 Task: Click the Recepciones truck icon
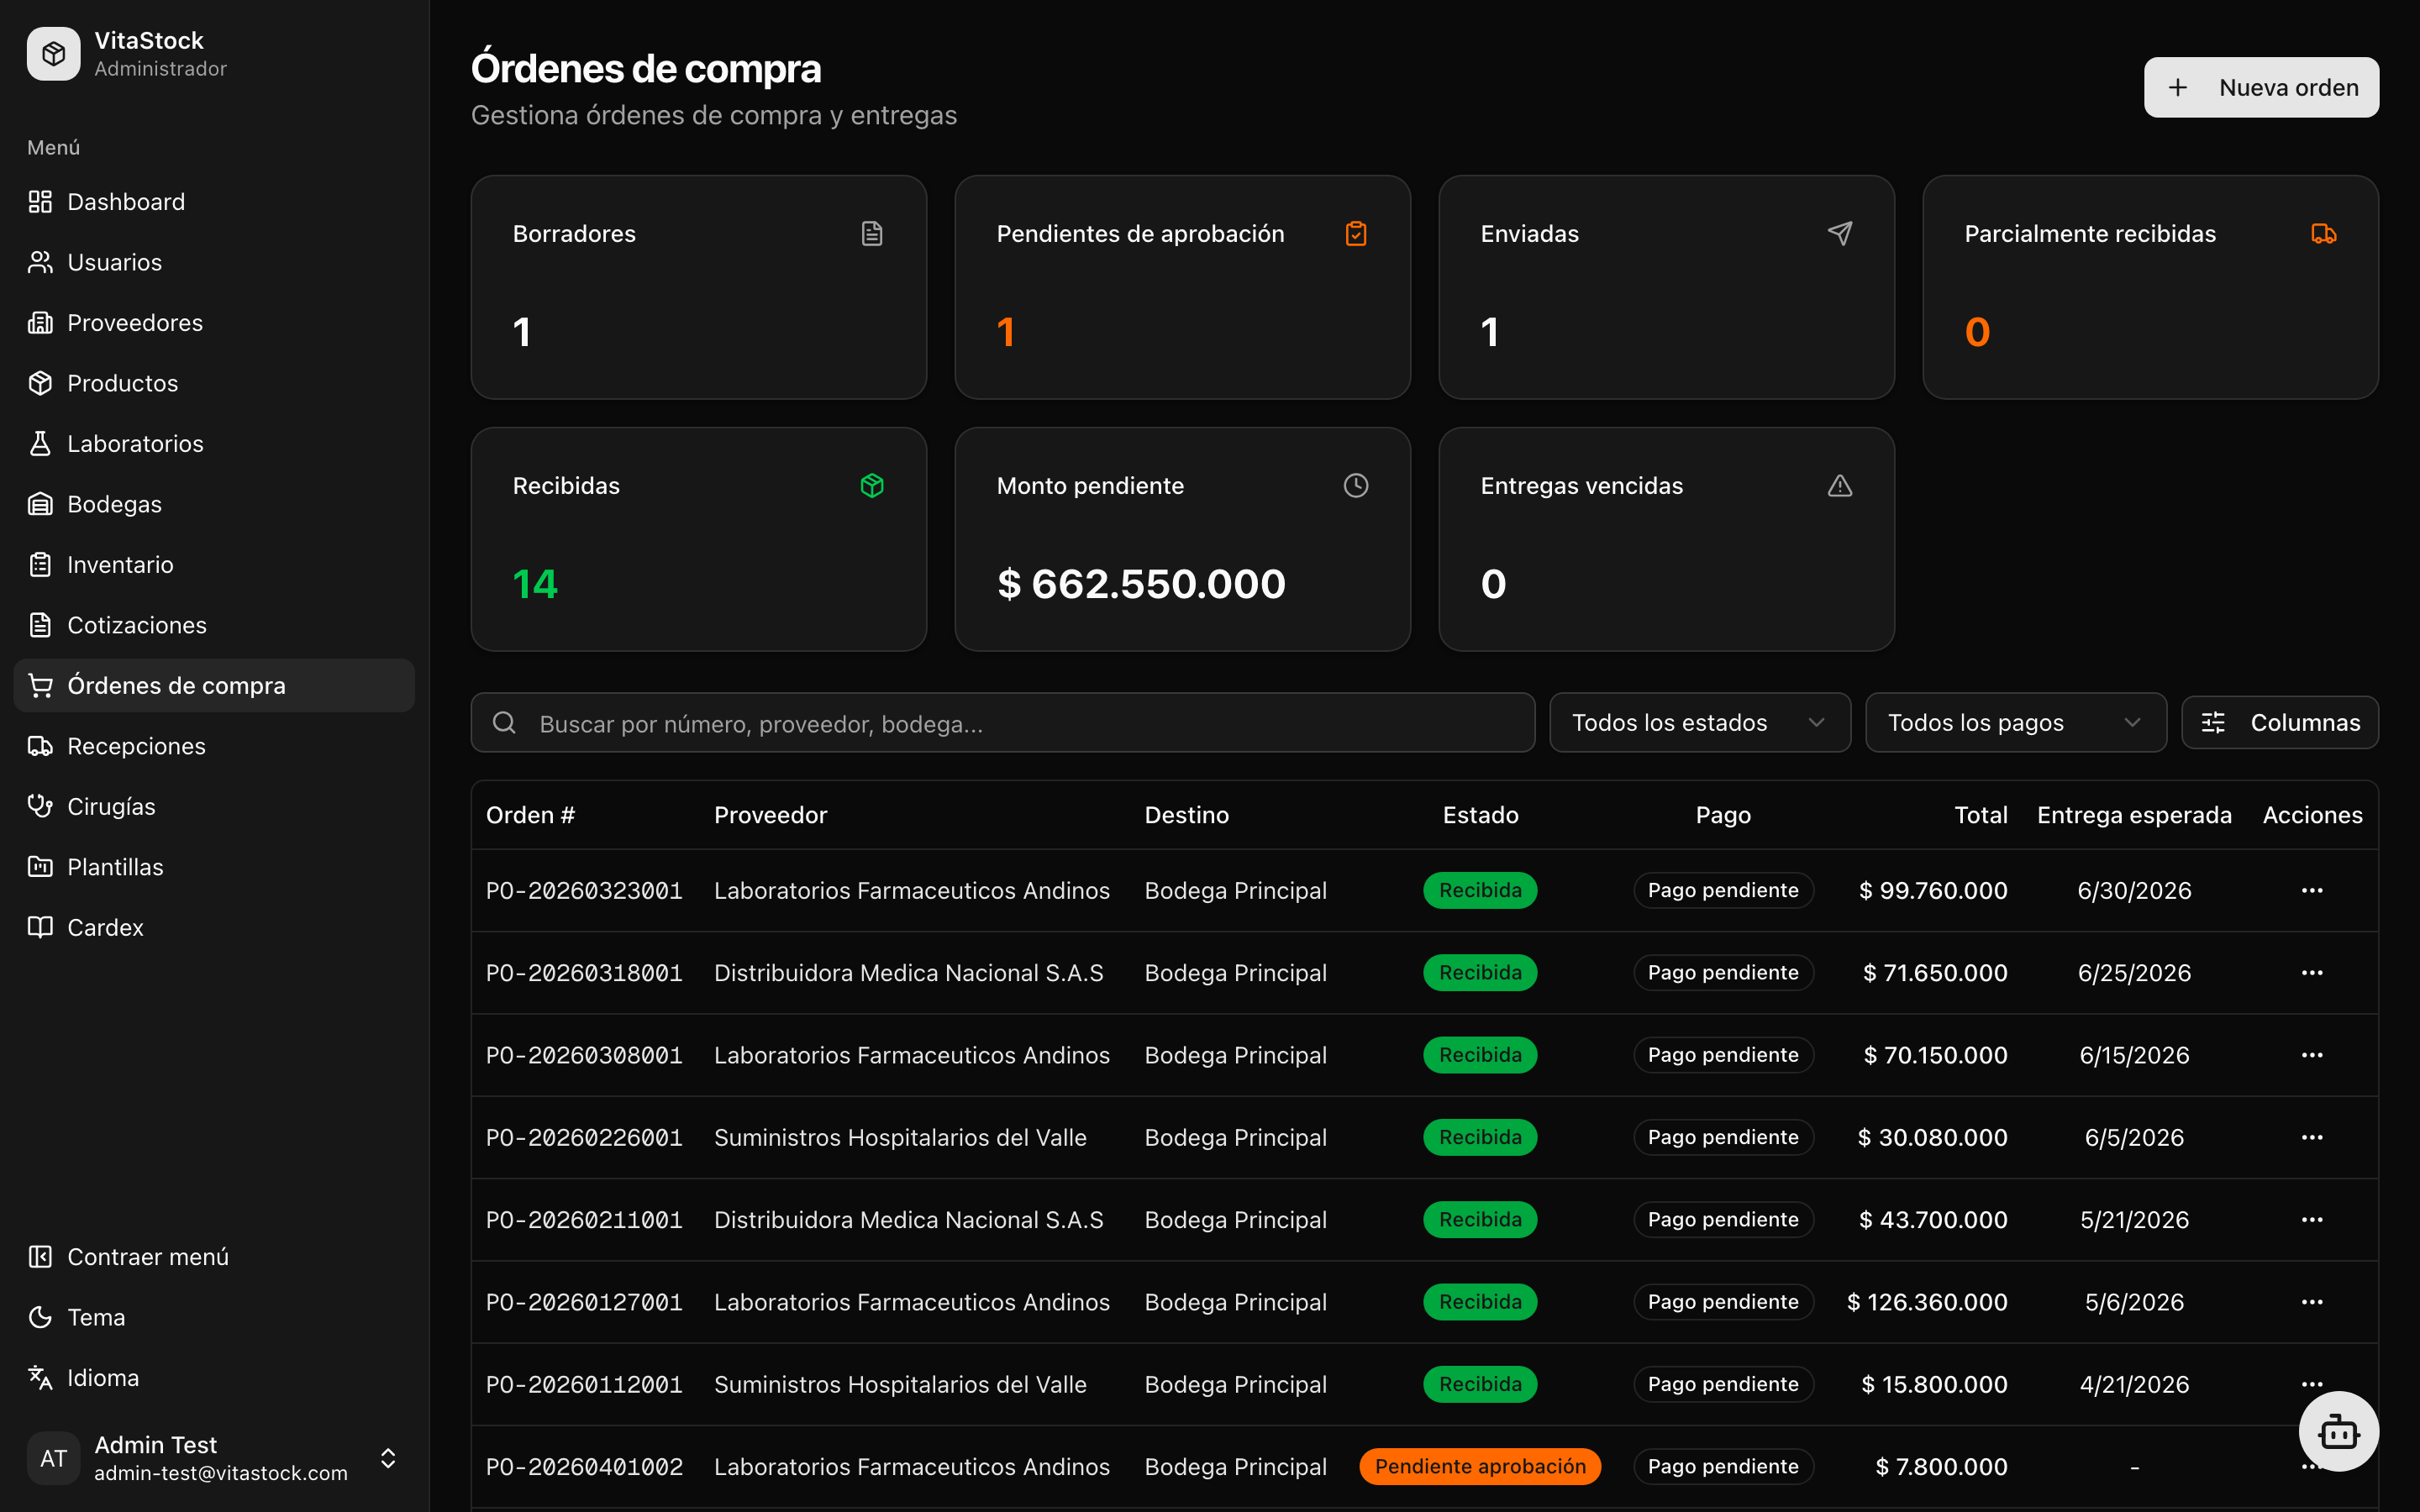(x=40, y=746)
